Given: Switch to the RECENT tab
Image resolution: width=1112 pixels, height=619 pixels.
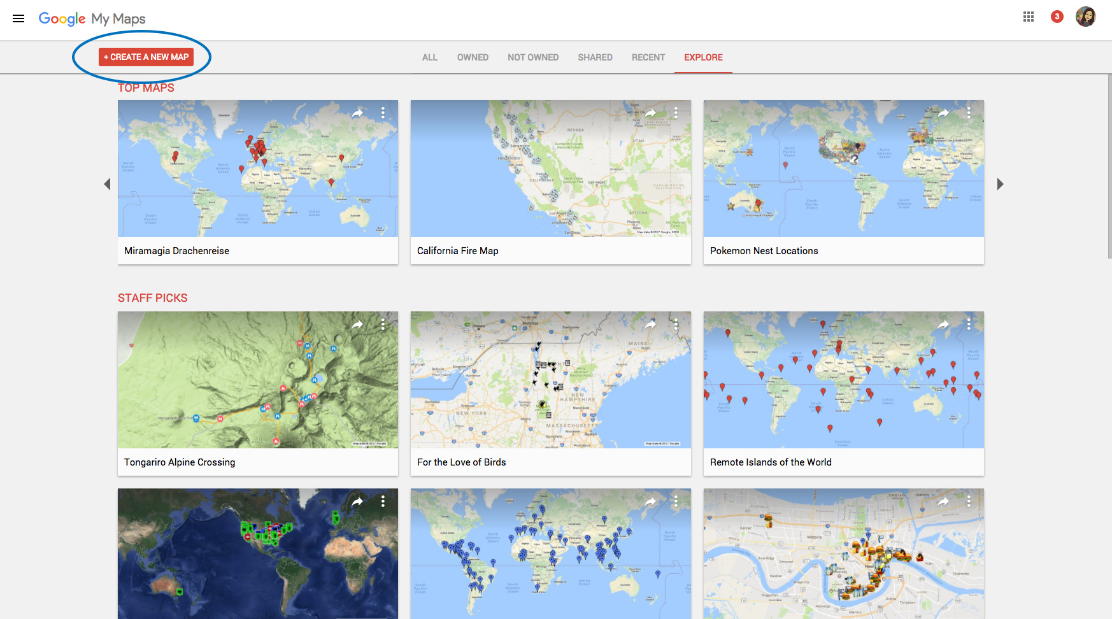Looking at the screenshot, I should click(648, 57).
